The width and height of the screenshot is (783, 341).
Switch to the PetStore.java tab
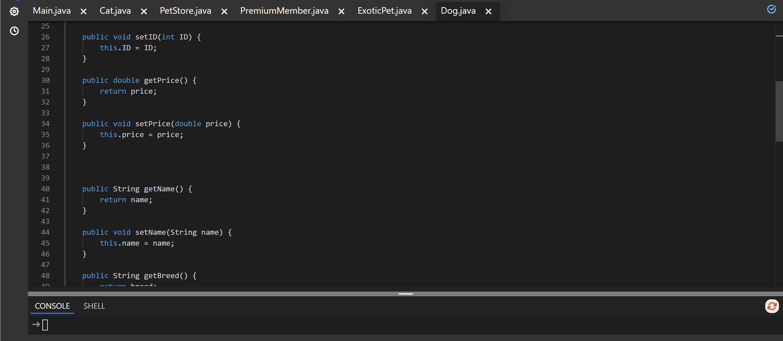pyautogui.click(x=185, y=11)
